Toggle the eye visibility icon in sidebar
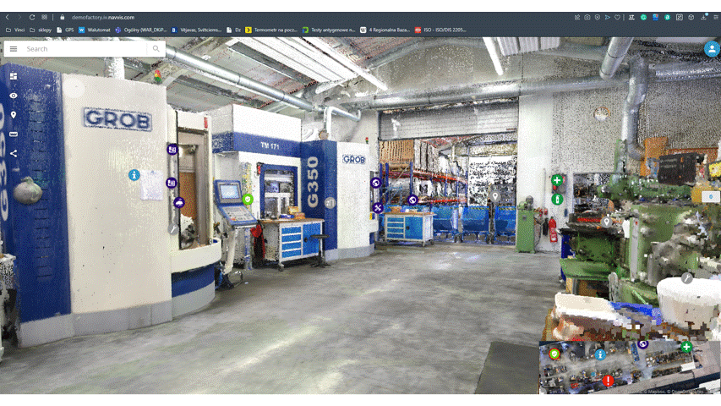The width and height of the screenshot is (721, 406). pyautogui.click(x=14, y=96)
